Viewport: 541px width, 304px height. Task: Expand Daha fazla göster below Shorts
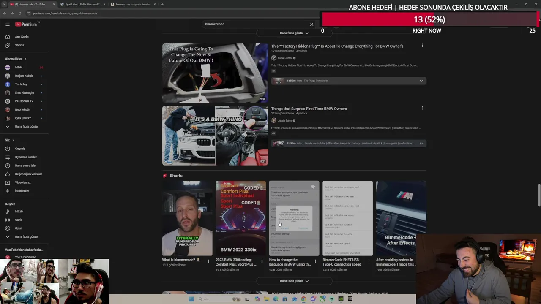(294, 281)
